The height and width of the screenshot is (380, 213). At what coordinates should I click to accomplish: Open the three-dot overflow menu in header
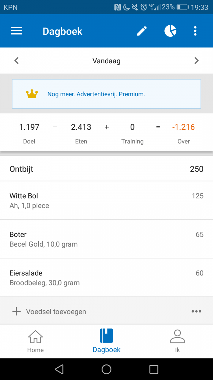tap(195, 31)
